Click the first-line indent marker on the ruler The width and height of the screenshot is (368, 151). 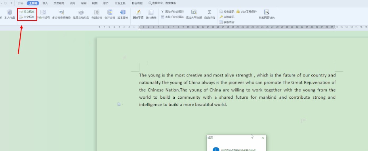(139, 26)
